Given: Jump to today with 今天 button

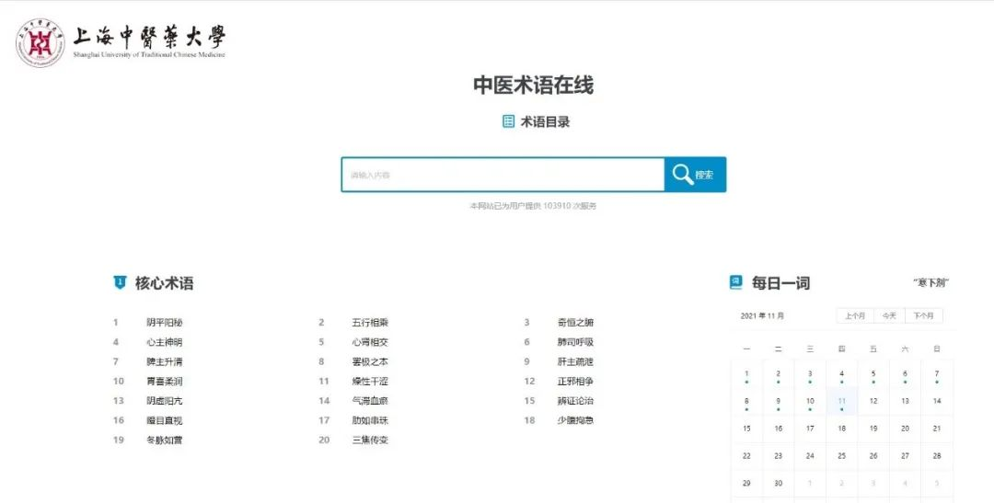Looking at the screenshot, I should (x=889, y=315).
